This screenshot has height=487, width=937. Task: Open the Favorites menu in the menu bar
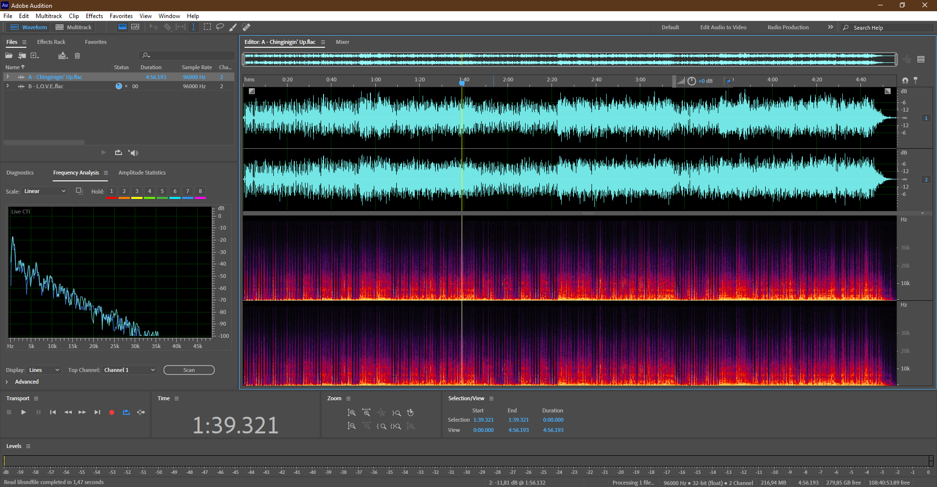tap(121, 16)
